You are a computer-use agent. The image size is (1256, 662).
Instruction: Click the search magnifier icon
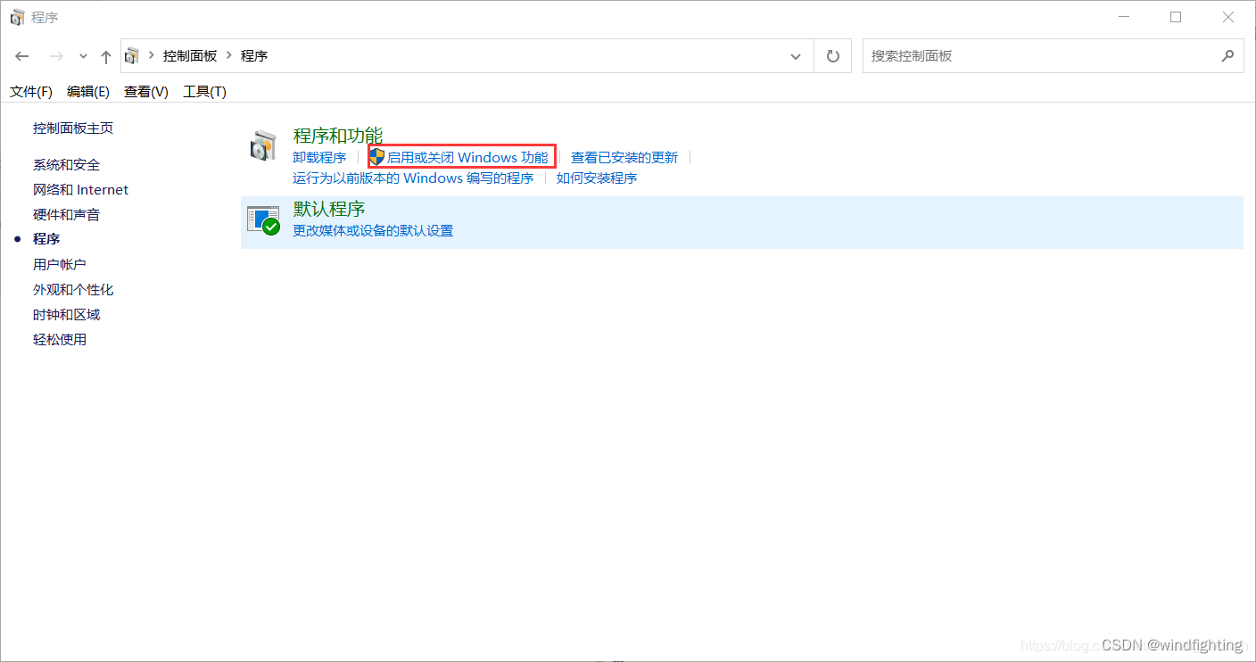click(x=1228, y=55)
